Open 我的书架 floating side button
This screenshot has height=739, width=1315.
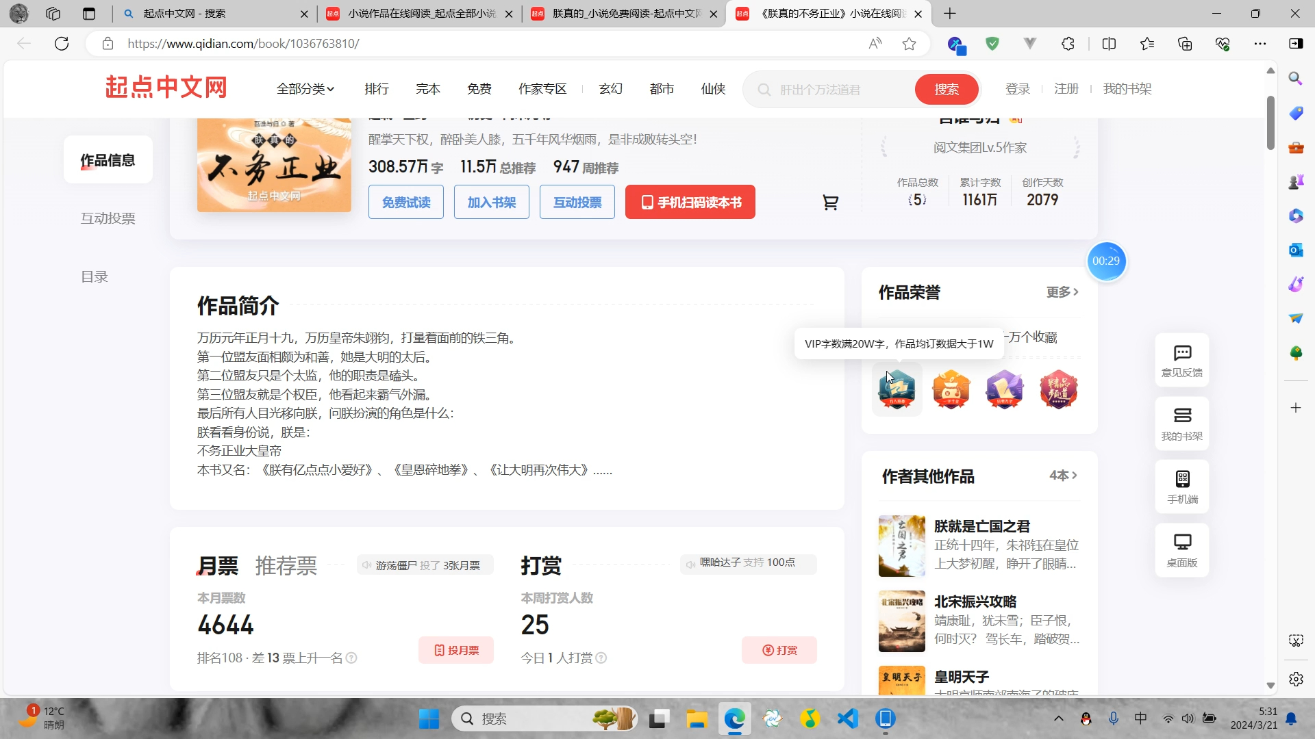click(1182, 424)
